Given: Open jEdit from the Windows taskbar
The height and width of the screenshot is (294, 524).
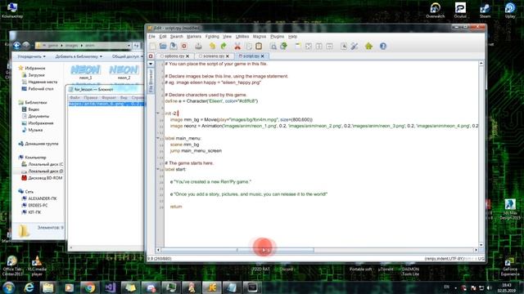Looking at the screenshot, I should coord(211,287).
